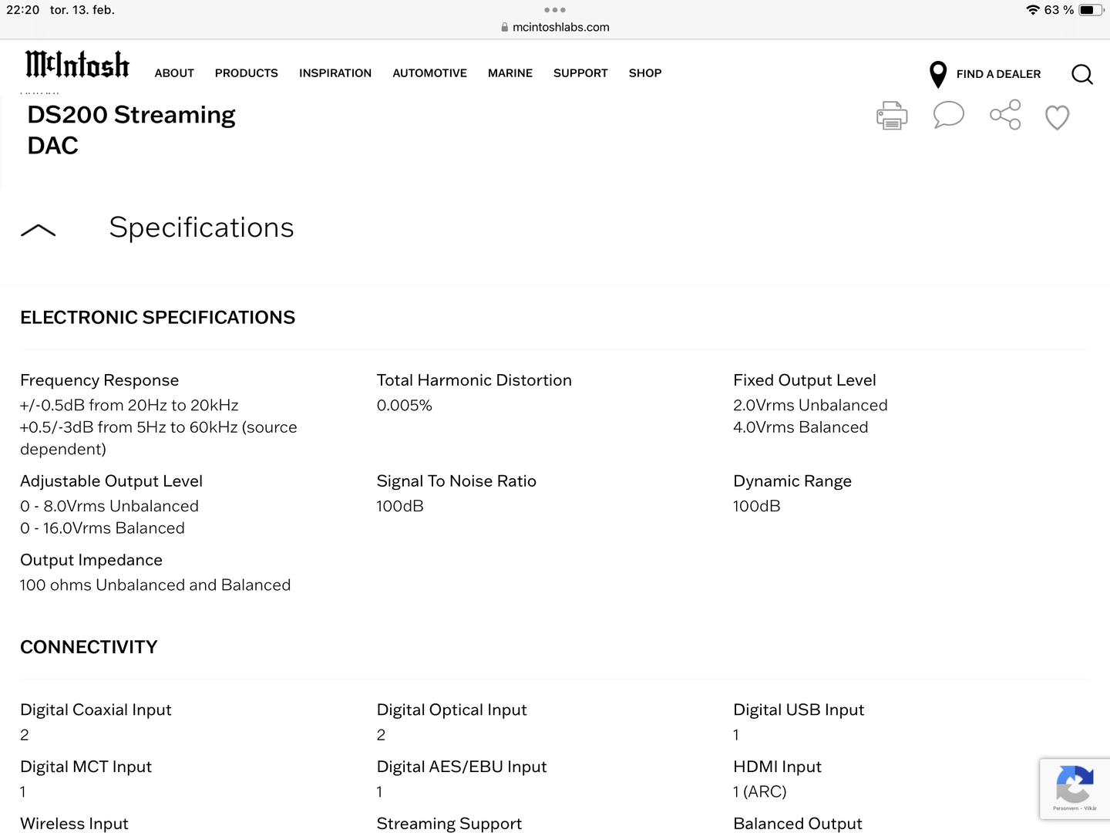Screen dimensions: 1110x833
Task: Click '2.0Vrms Unbalanced' value
Action: click(810, 406)
